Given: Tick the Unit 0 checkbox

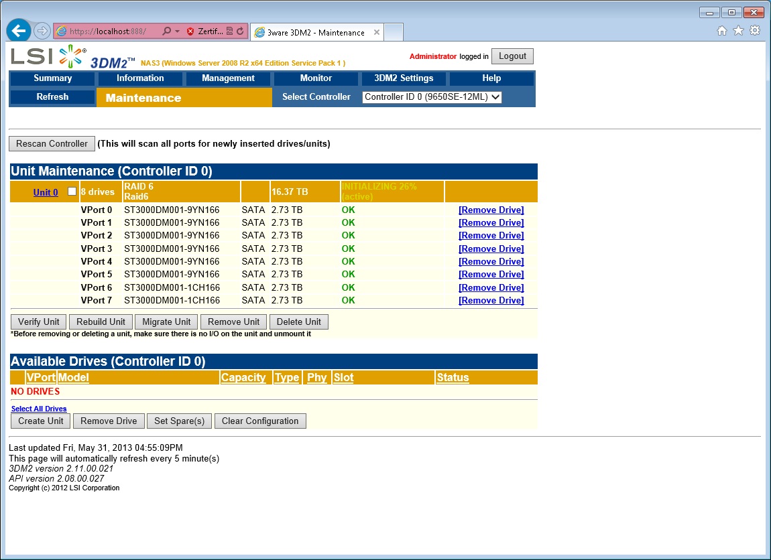Looking at the screenshot, I should pos(72,191).
